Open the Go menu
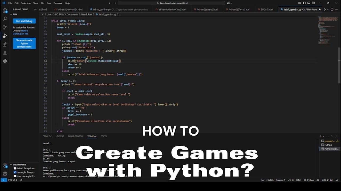 (43, 3)
